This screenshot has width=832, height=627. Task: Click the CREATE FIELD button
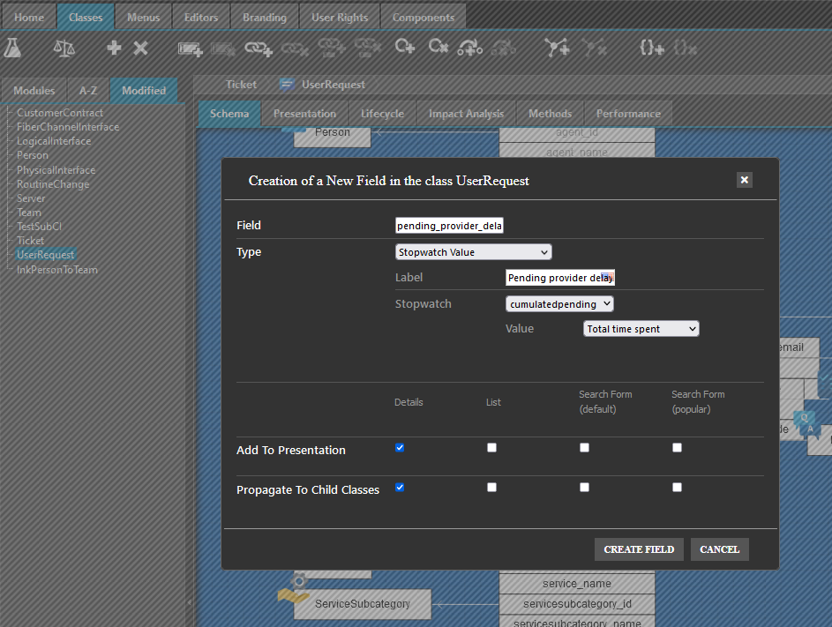[x=639, y=549]
